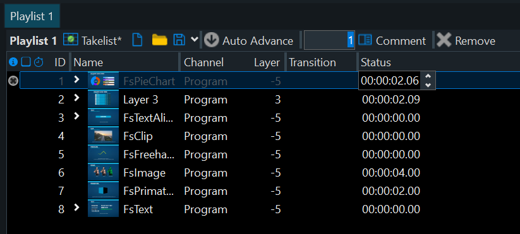Select the FsClip thumbnail
This screenshot has width=520, height=234.
pos(103,136)
